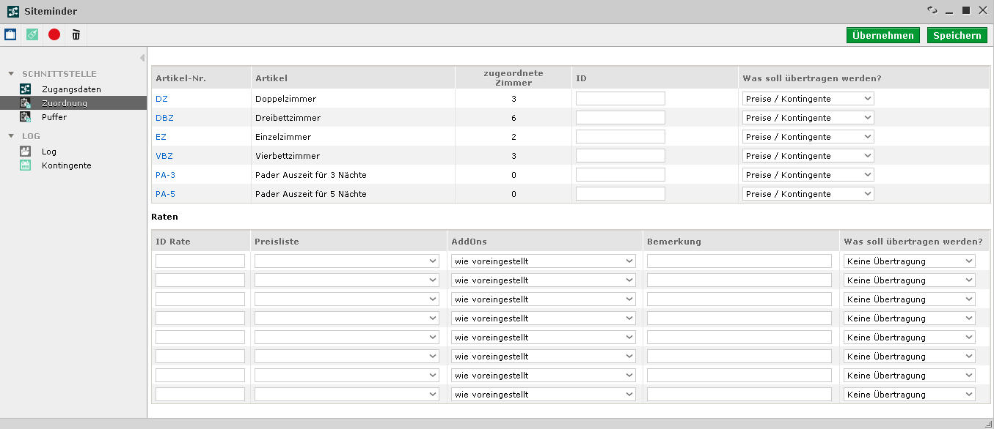Screen dimensions: 994x429
Task: Open the DBZ article link
Action: 164,118
